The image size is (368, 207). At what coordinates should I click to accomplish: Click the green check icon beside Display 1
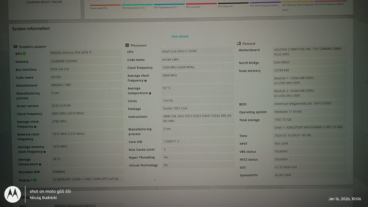point(35,180)
